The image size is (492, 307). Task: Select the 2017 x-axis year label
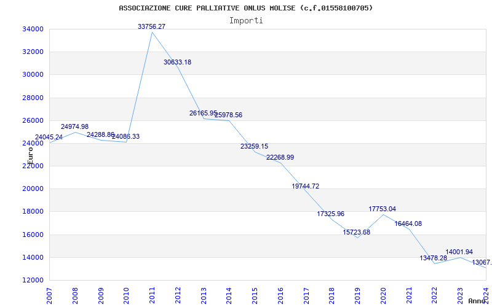point(306,296)
